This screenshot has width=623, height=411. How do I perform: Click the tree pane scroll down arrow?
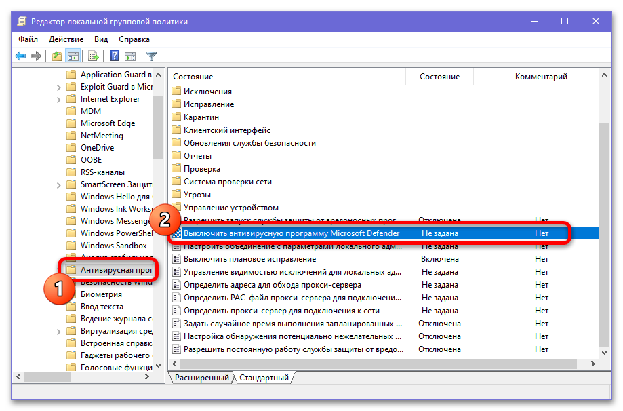pyautogui.click(x=158, y=366)
